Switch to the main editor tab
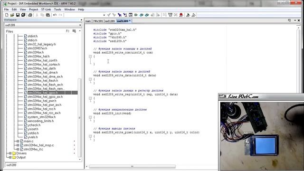Image resolution: width=304 pixels, height=171 pixels. click(x=88, y=21)
